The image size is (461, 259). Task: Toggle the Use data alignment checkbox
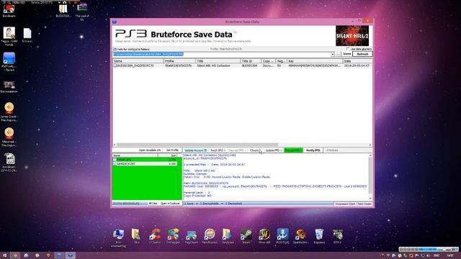(x=348, y=49)
